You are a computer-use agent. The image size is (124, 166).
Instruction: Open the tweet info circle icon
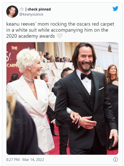click(115, 159)
